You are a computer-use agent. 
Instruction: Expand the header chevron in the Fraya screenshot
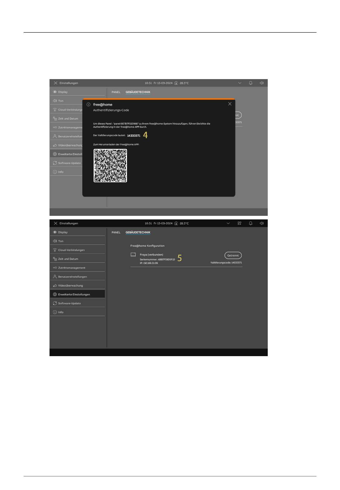click(x=228, y=223)
